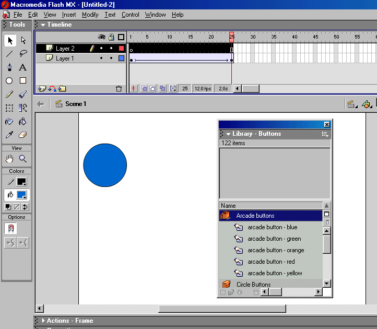The height and width of the screenshot is (329, 377).
Task: Open the Modify menu
Action: (x=90, y=15)
